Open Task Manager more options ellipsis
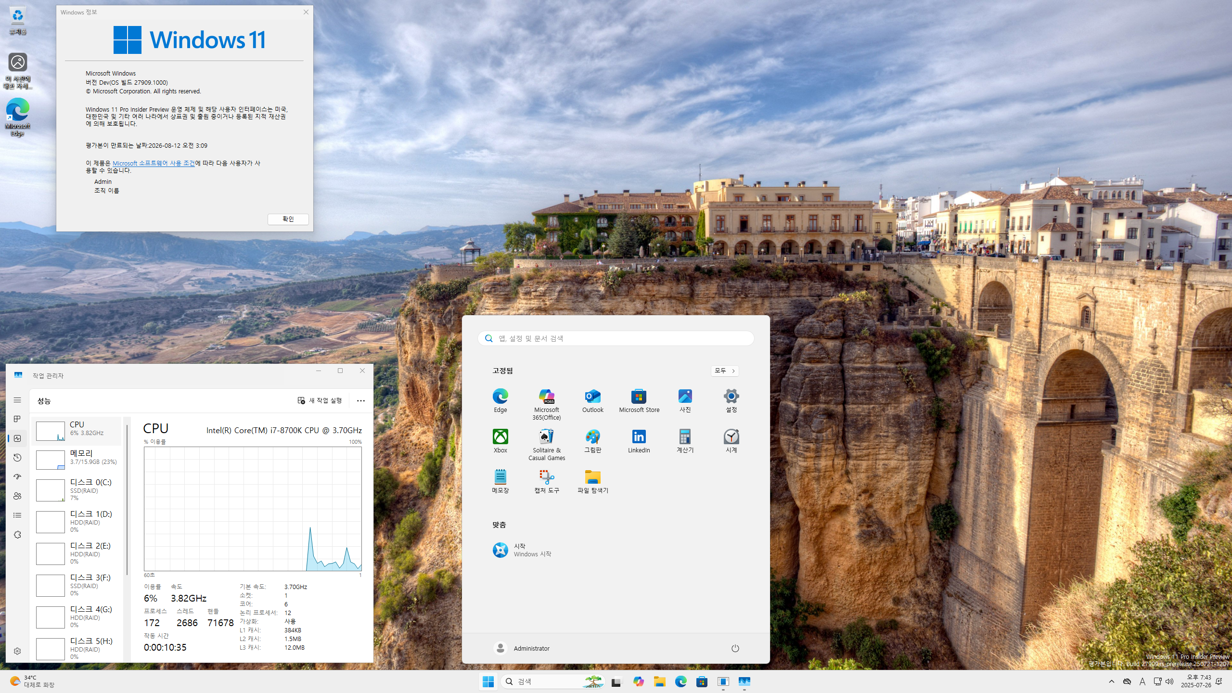This screenshot has height=693, width=1232. pyautogui.click(x=360, y=400)
